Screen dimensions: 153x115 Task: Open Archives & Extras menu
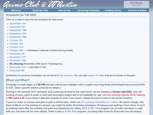tap(137, 11)
